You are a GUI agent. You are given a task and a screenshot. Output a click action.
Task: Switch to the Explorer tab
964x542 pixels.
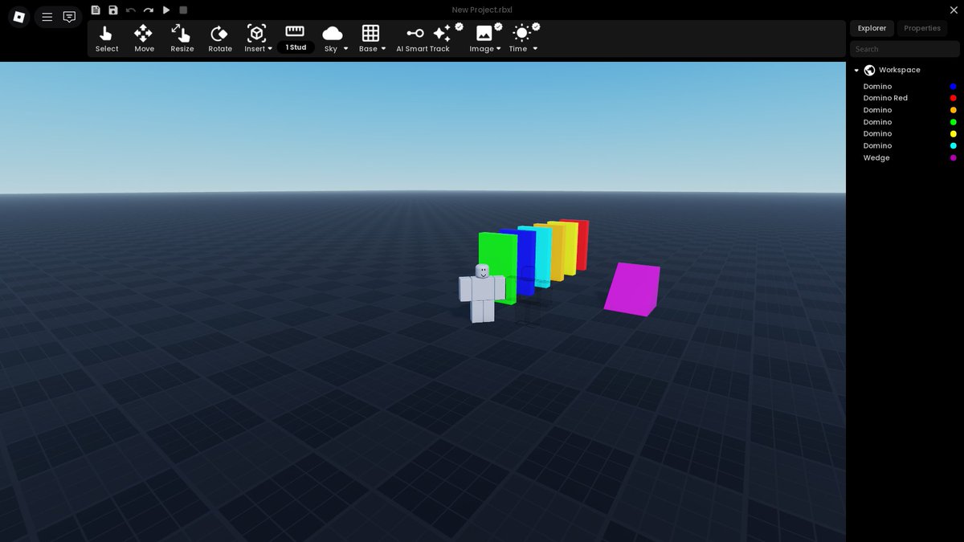pyautogui.click(x=872, y=28)
